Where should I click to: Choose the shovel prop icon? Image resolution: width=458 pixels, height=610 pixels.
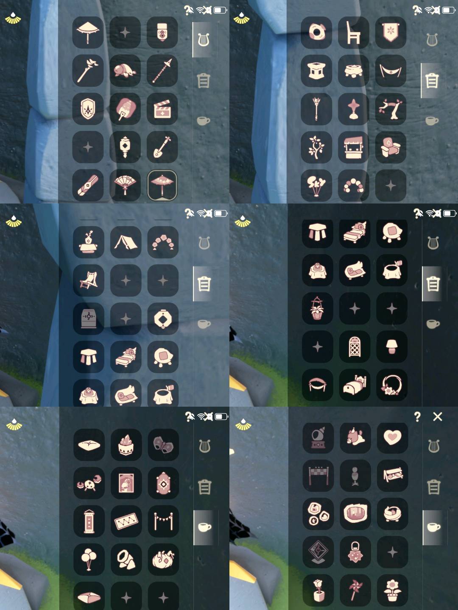[x=162, y=147]
